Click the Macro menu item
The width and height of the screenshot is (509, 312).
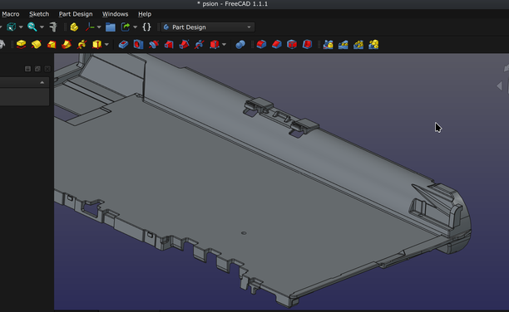pyautogui.click(x=10, y=14)
